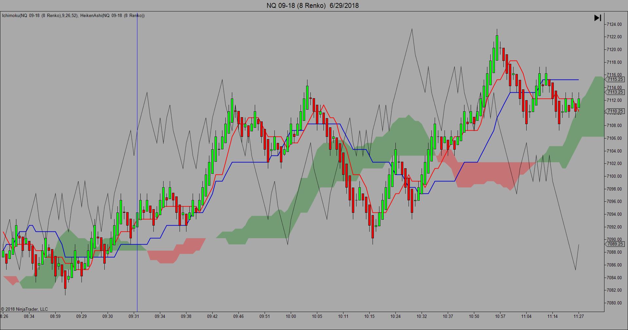Viewport: 628px width, 330px height.
Task: Click the 7118.00 price axis label
Action: pos(614,62)
